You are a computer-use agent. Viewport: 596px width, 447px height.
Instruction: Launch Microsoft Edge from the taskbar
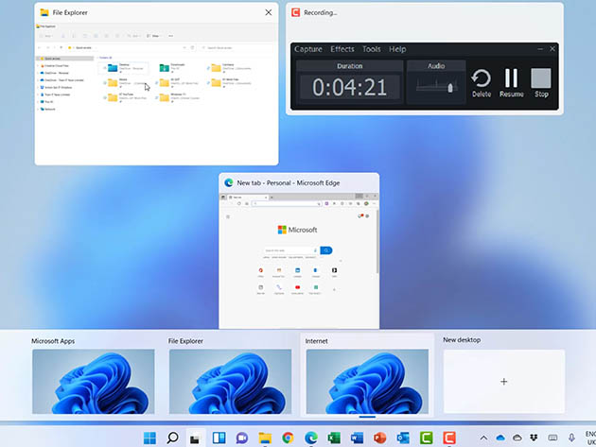point(311,438)
